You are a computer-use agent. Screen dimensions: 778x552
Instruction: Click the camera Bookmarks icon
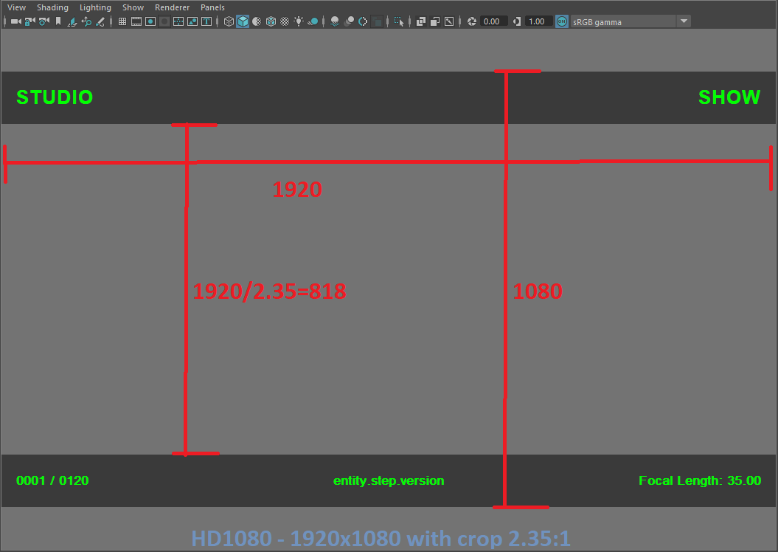[x=58, y=21]
